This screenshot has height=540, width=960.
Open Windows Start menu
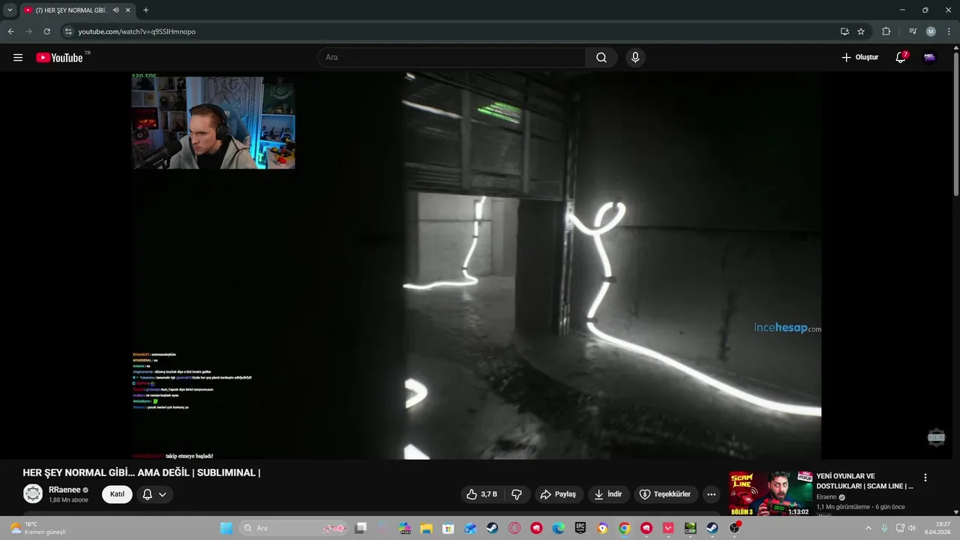[x=226, y=528]
